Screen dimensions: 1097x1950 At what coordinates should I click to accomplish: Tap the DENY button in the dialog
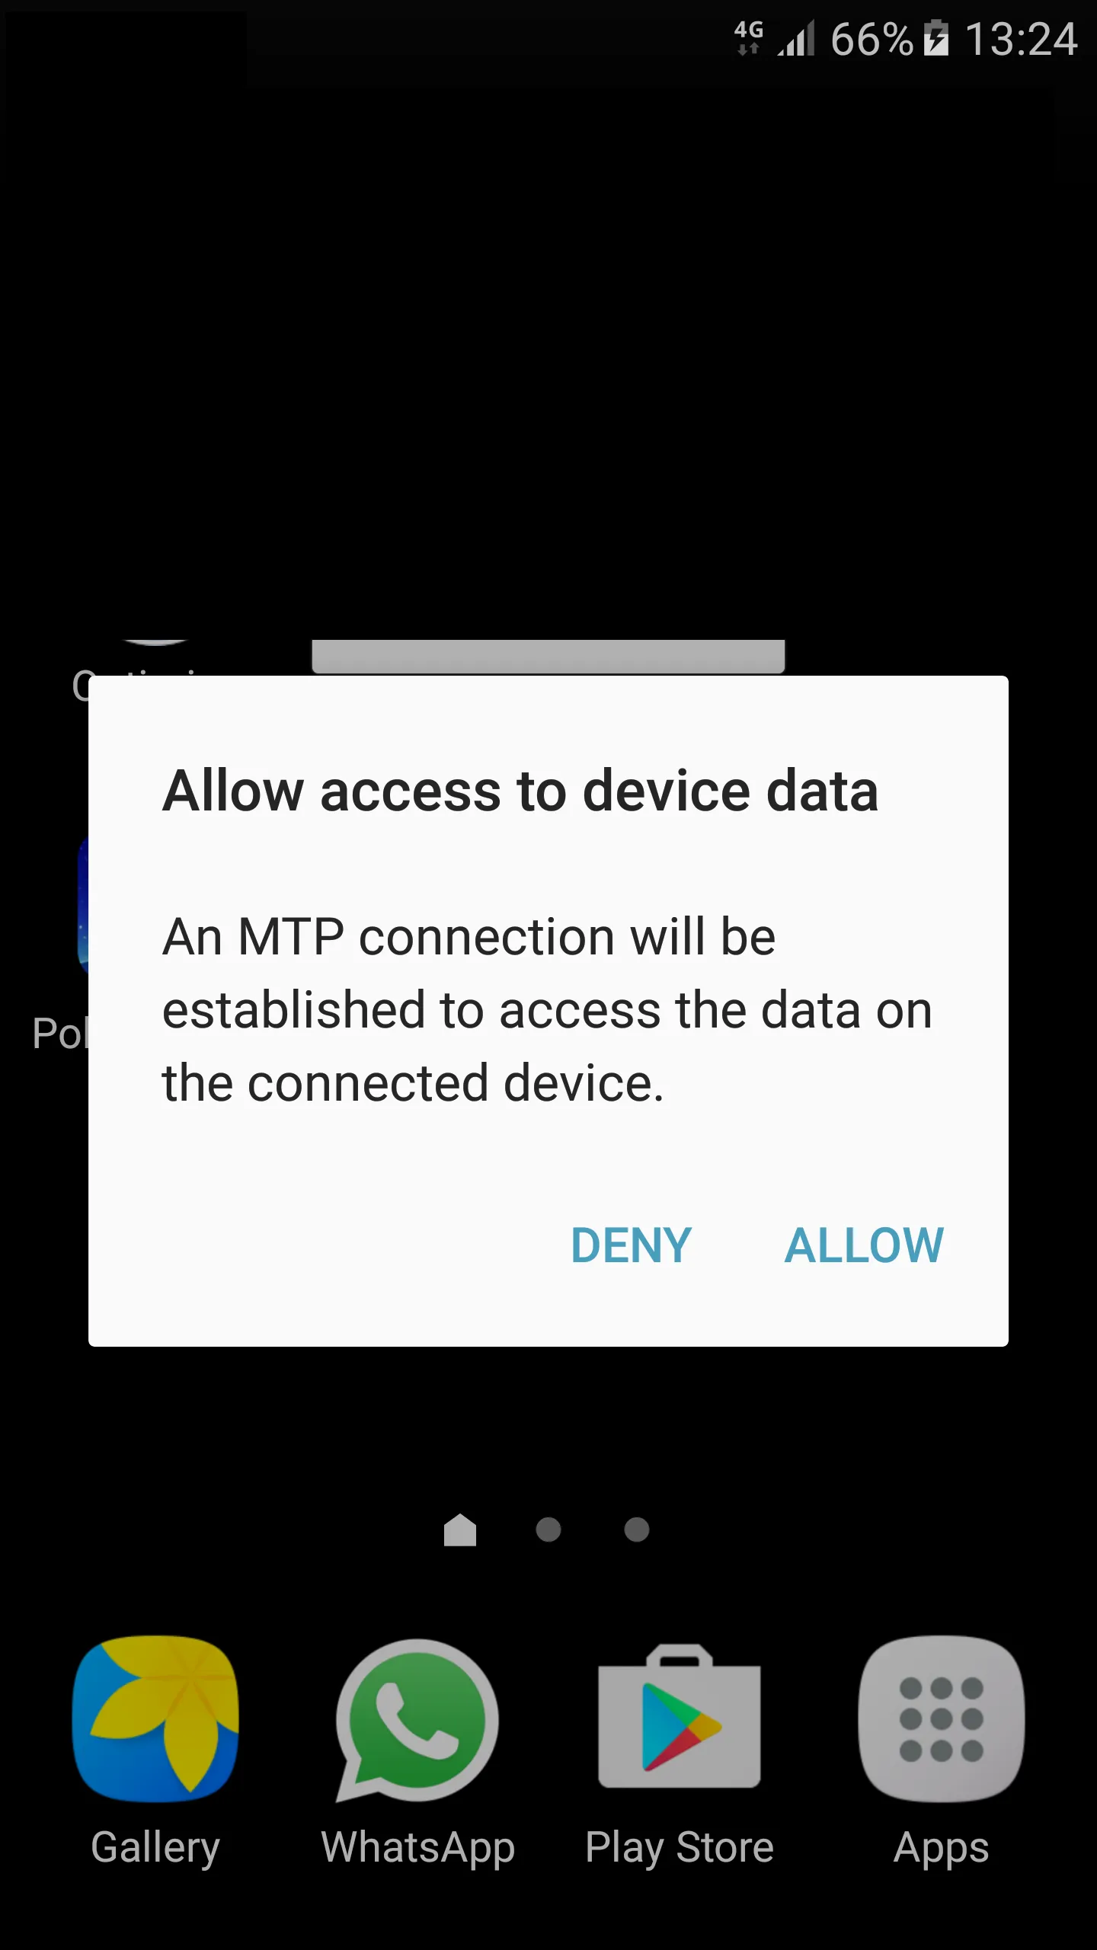(632, 1246)
